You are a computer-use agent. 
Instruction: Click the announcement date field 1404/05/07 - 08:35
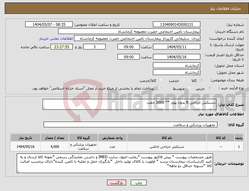tap(49, 24)
